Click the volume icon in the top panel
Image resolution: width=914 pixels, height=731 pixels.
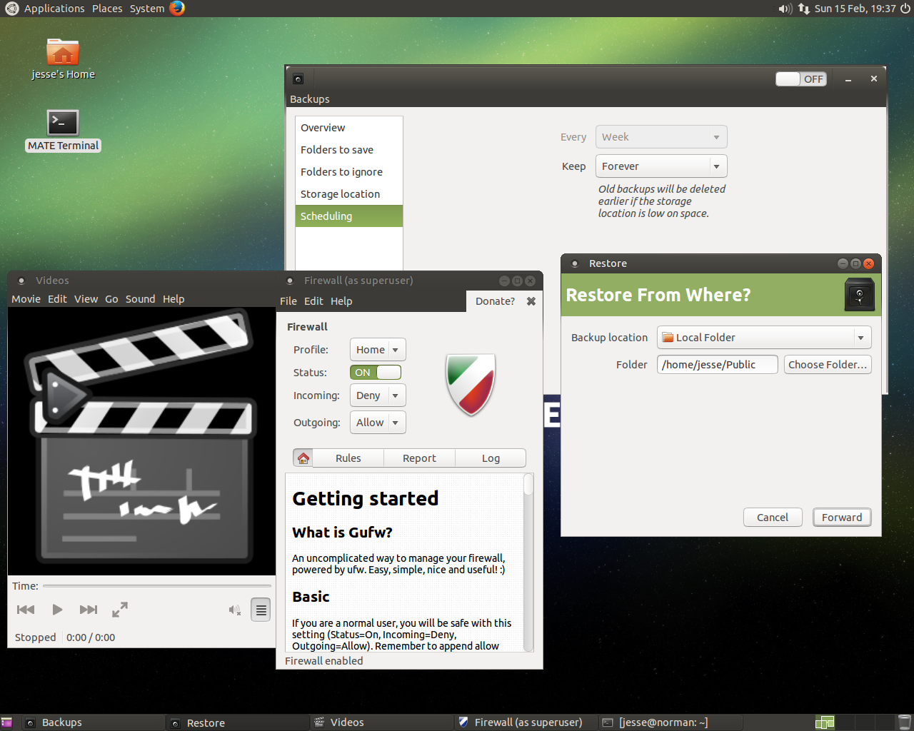(x=785, y=9)
